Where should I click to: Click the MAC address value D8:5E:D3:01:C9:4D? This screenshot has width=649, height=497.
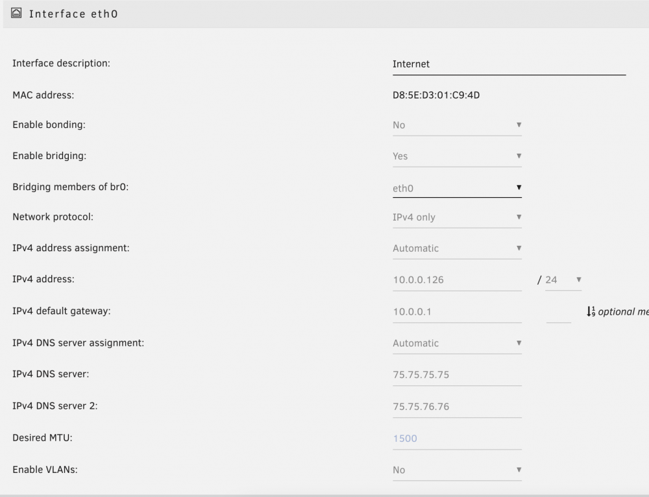(436, 95)
